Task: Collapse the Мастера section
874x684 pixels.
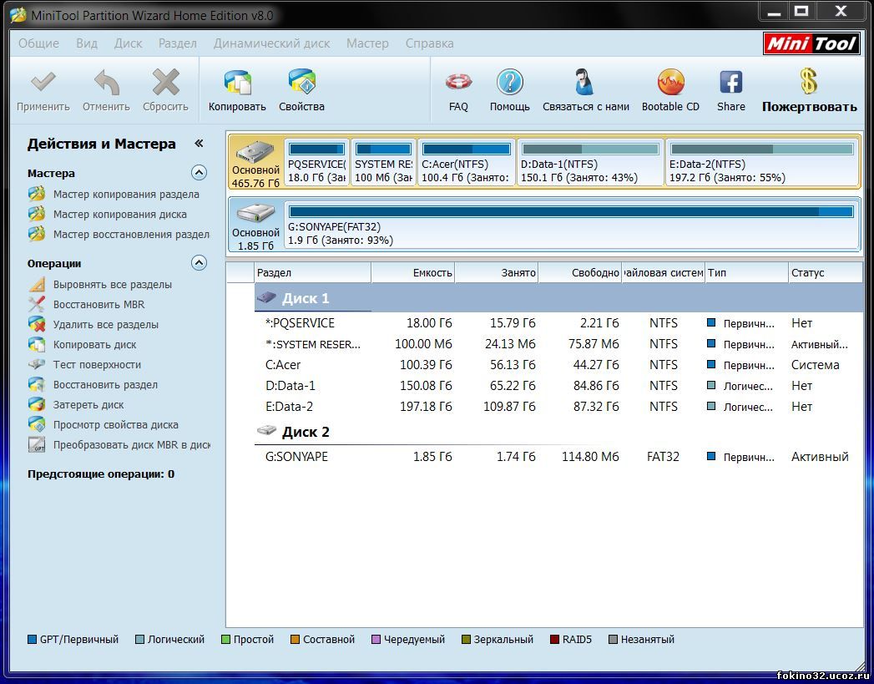Action: pos(199,173)
